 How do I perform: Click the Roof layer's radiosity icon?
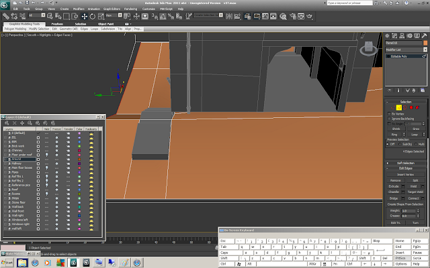point(90,190)
